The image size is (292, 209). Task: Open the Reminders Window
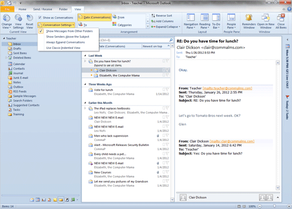[249, 22]
